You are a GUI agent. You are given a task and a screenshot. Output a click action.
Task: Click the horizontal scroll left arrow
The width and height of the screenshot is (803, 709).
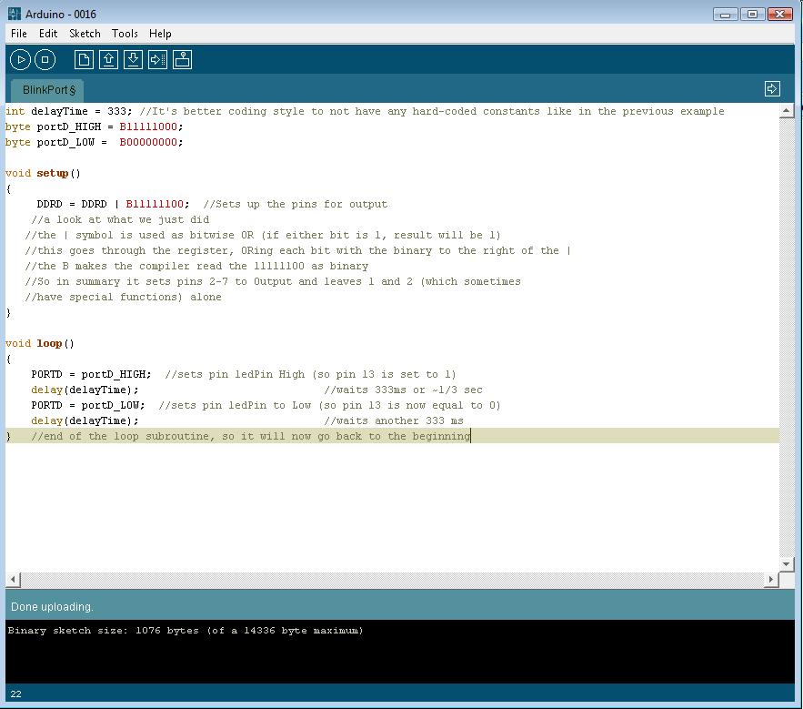14,580
